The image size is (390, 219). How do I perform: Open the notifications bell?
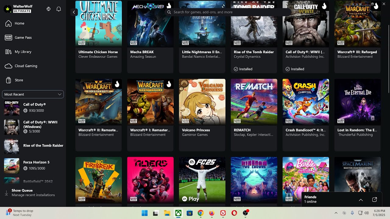pyautogui.click(x=59, y=9)
